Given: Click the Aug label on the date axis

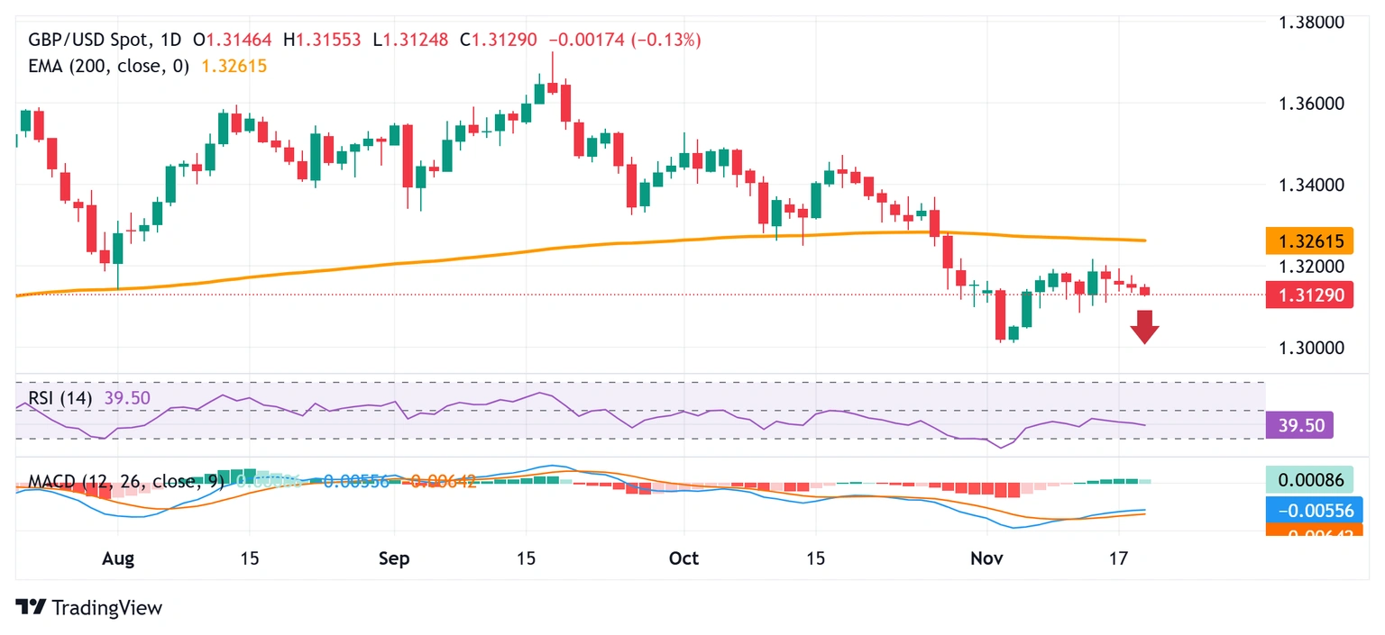Looking at the screenshot, I should 118,558.
